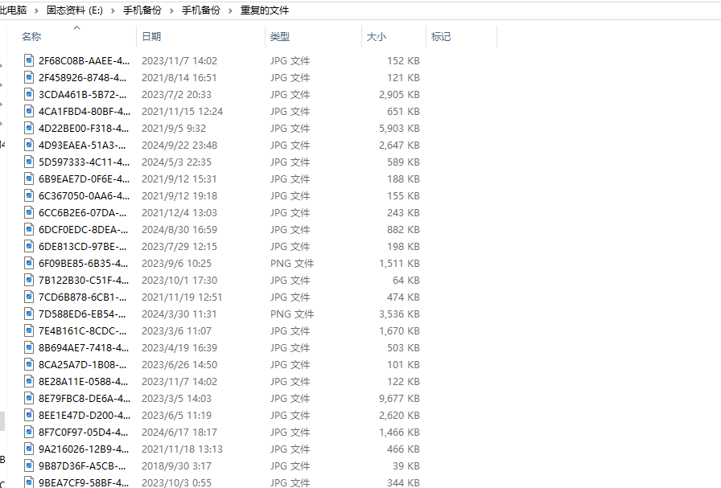Select icon next to 5D597333-4C11

click(x=29, y=162)
